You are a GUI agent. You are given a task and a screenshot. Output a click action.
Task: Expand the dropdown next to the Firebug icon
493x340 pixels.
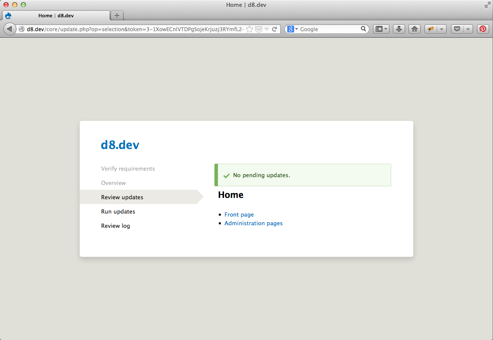[x=441, y=29]
